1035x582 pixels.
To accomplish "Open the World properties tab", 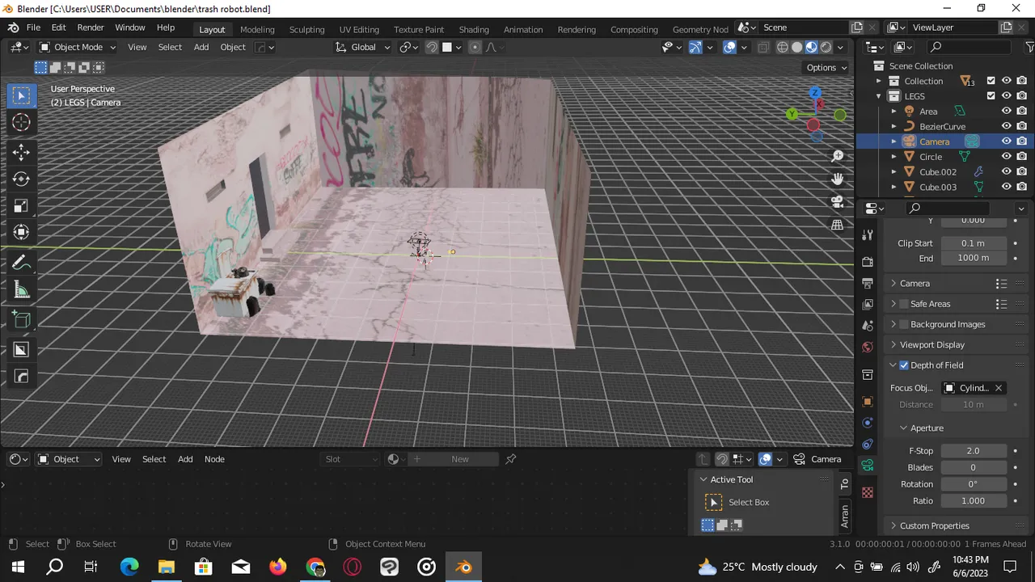I will tap(868, 347).
